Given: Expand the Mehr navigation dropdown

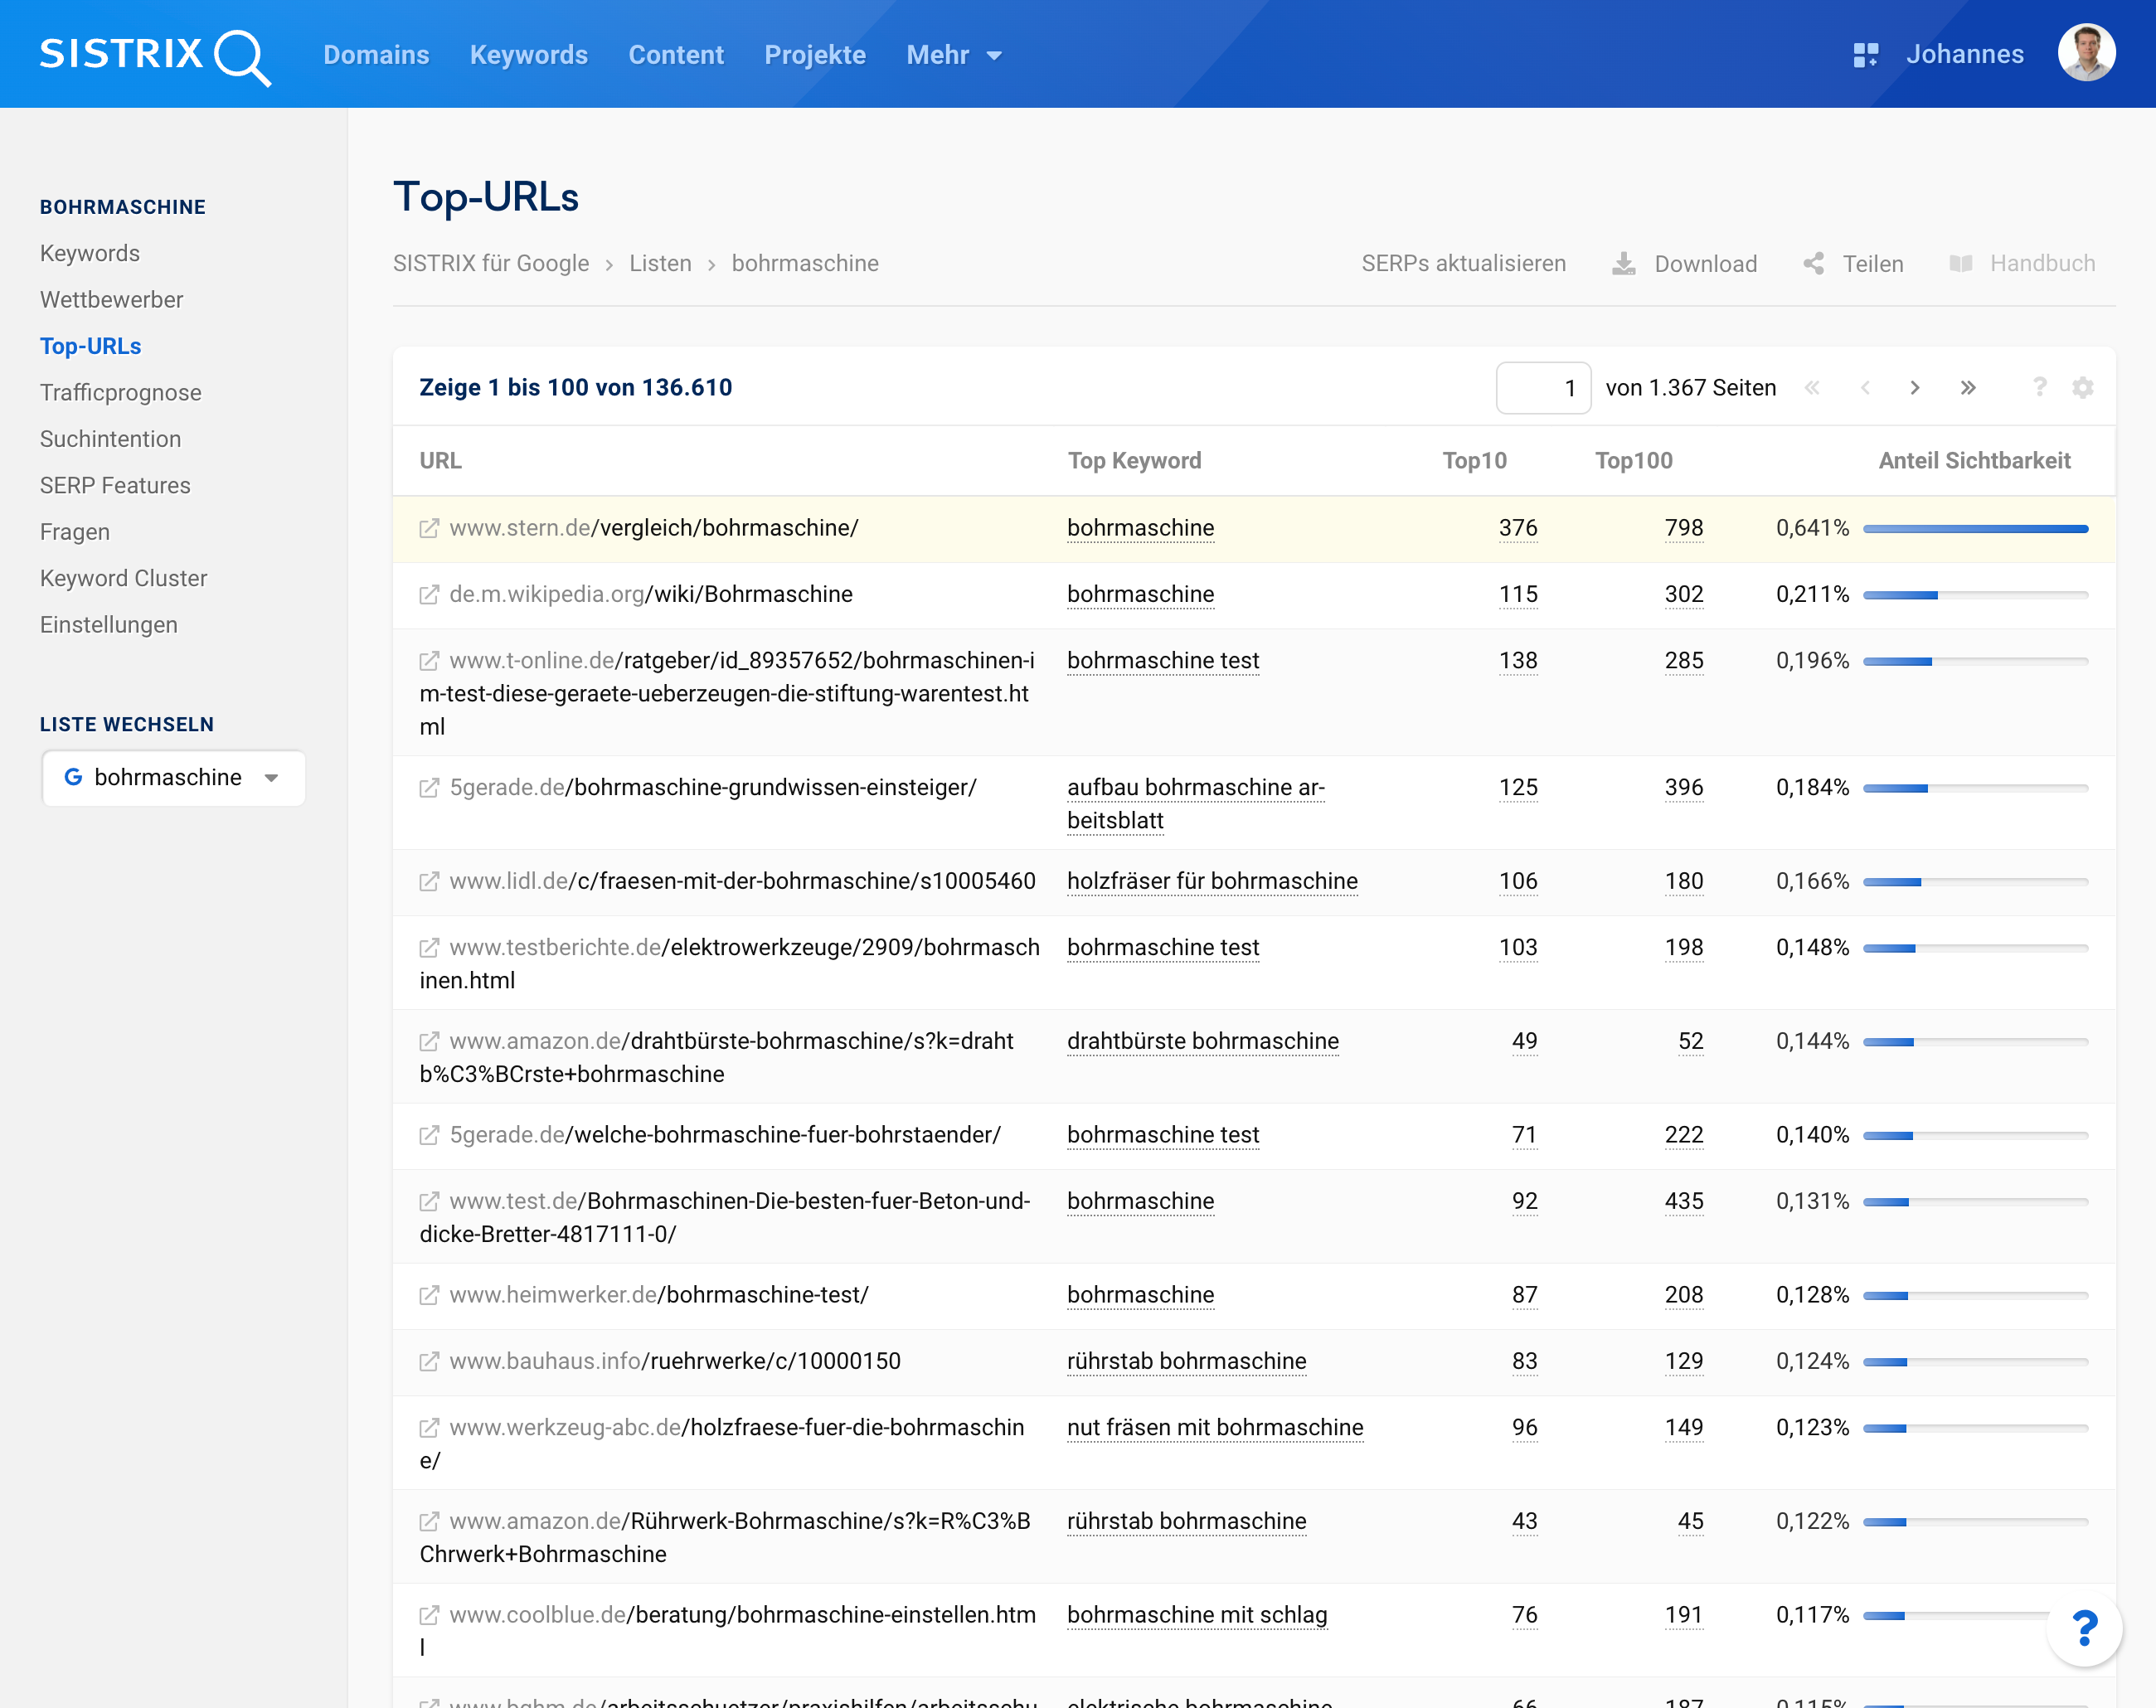Looking at the screenshot, I should 954,55.
